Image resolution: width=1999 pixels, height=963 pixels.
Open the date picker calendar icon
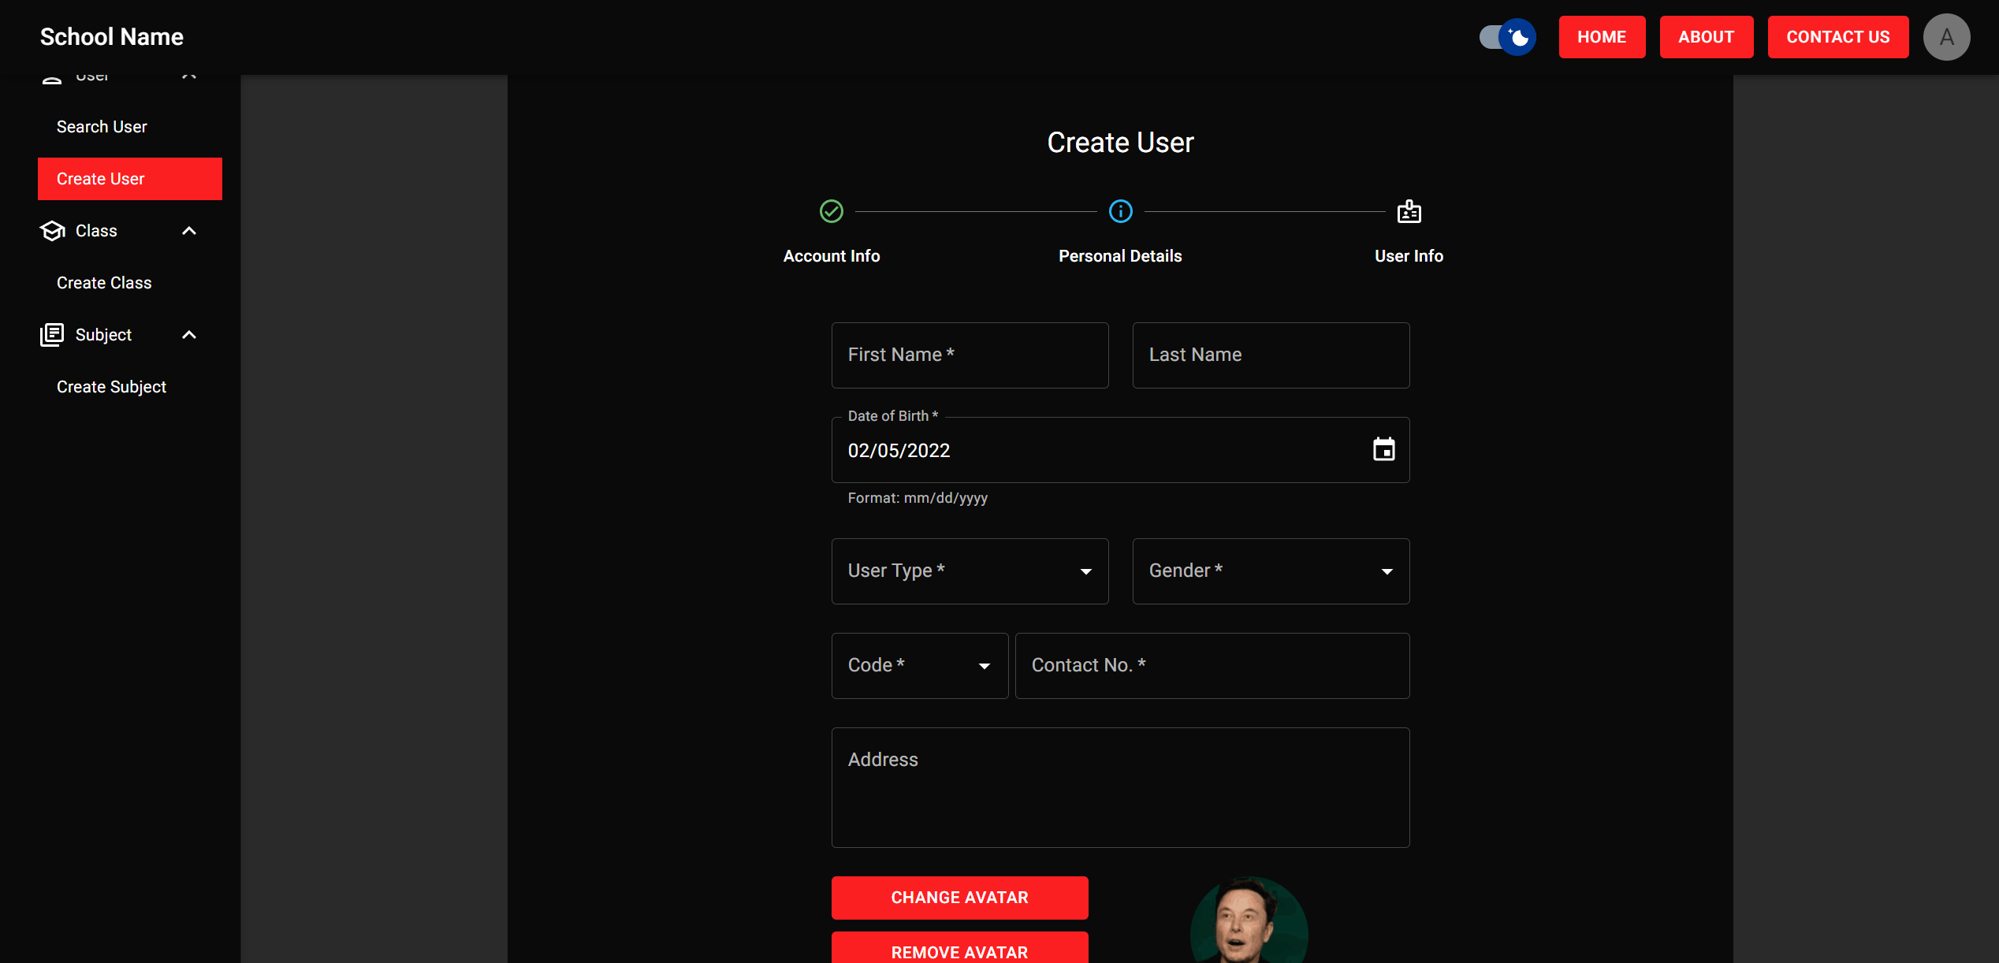(x=1383, y=450)
